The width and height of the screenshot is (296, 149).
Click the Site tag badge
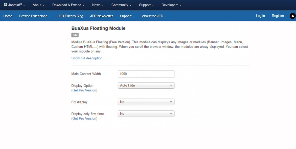coord(75,35)
